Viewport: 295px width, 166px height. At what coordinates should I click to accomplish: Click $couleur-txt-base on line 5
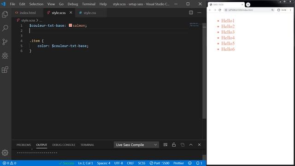click(x=69, y=46)
